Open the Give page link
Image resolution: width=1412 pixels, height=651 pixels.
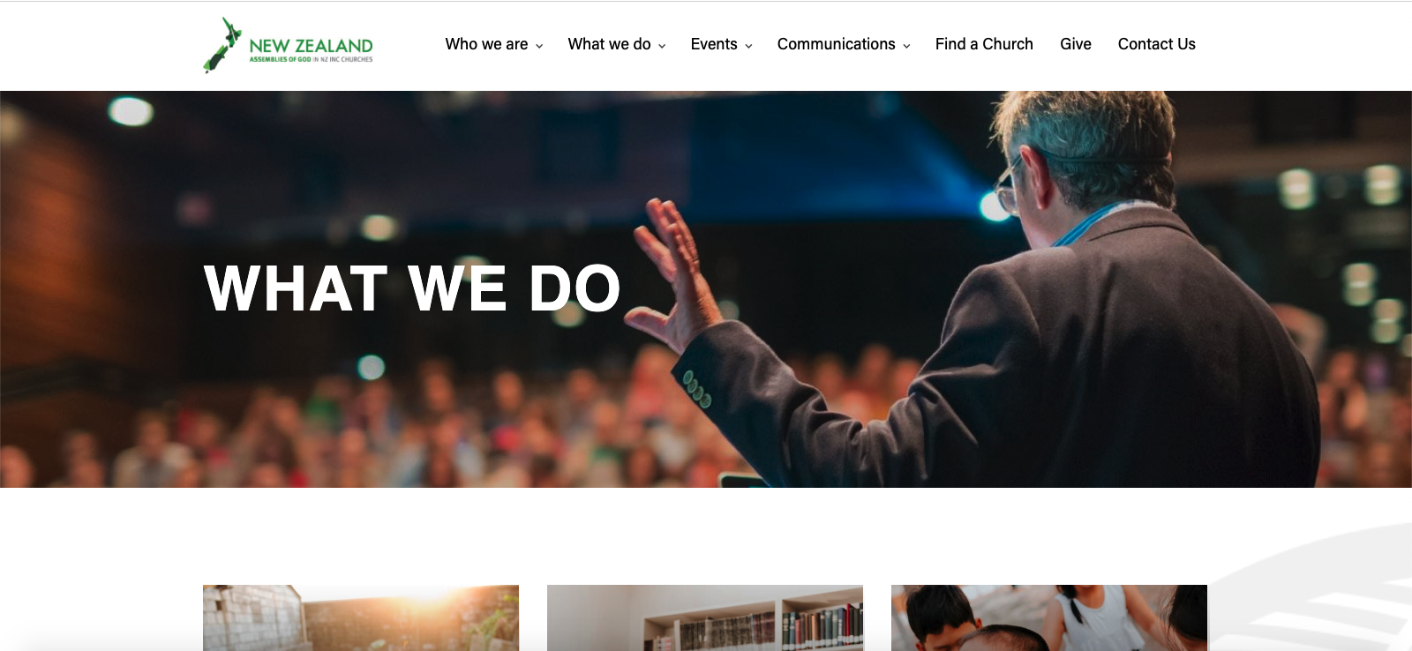tap(1076, 44)
